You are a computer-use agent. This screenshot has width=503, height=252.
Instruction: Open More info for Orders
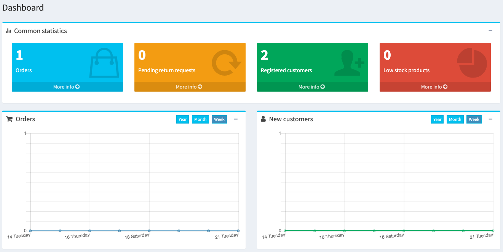click(67, 87)
